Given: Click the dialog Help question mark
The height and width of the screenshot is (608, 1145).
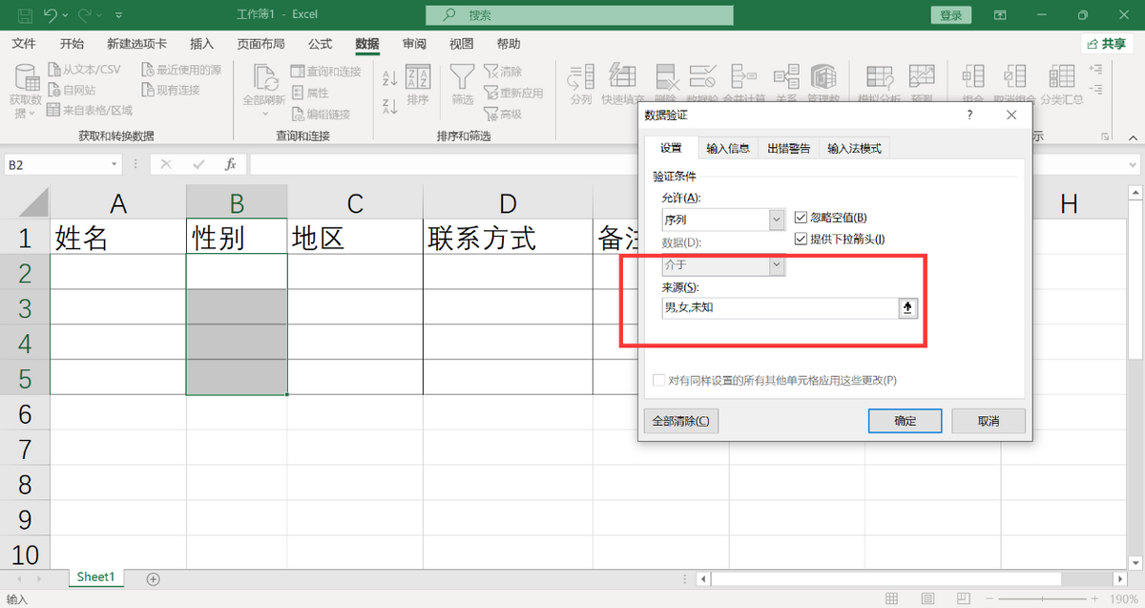Looking at the screenshot, I should (x=970, y=115).
